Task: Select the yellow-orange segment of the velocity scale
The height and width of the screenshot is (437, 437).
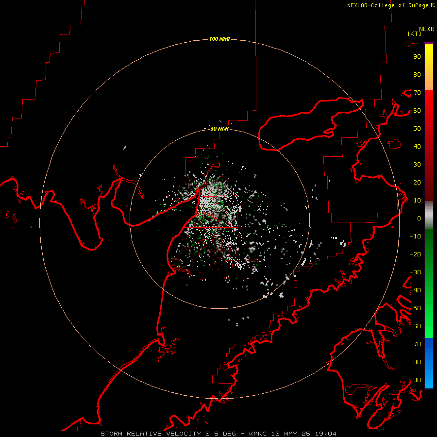Action: [x=429, y=67]
